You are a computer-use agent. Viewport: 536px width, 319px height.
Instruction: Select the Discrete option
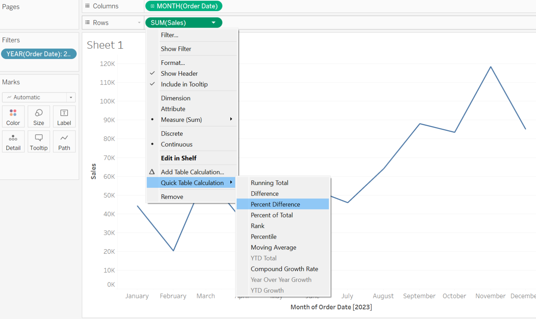pos(172,133)
